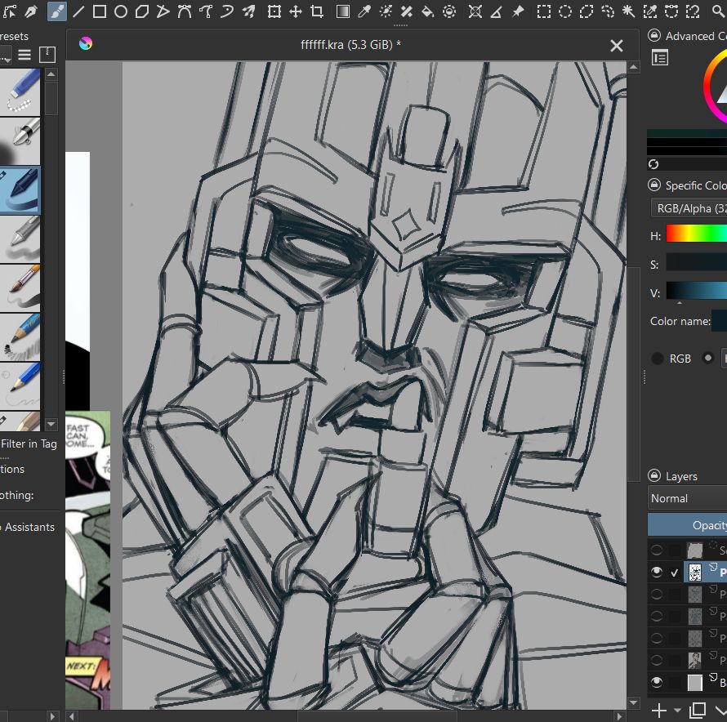Screen dimensions: 727x722
Task: Select the Rectangle tool
Action: point(99,11)
